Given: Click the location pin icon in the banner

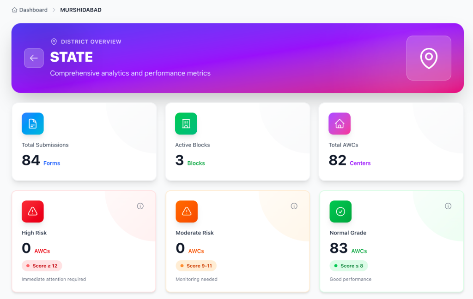Looking at the screenshot, I should coord(429,58).
